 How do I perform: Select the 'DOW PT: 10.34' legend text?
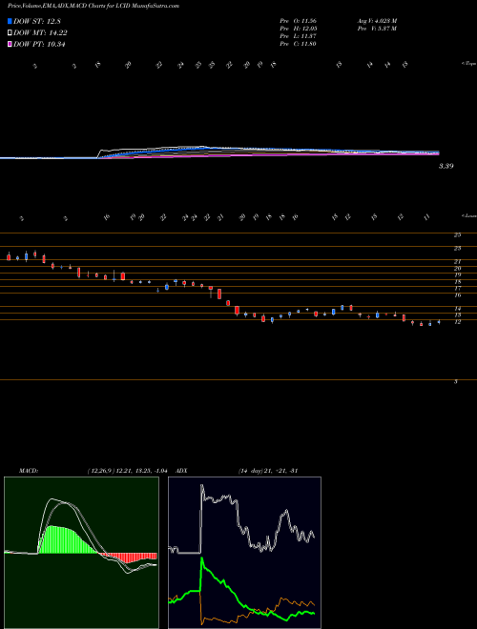coord(39,44)
